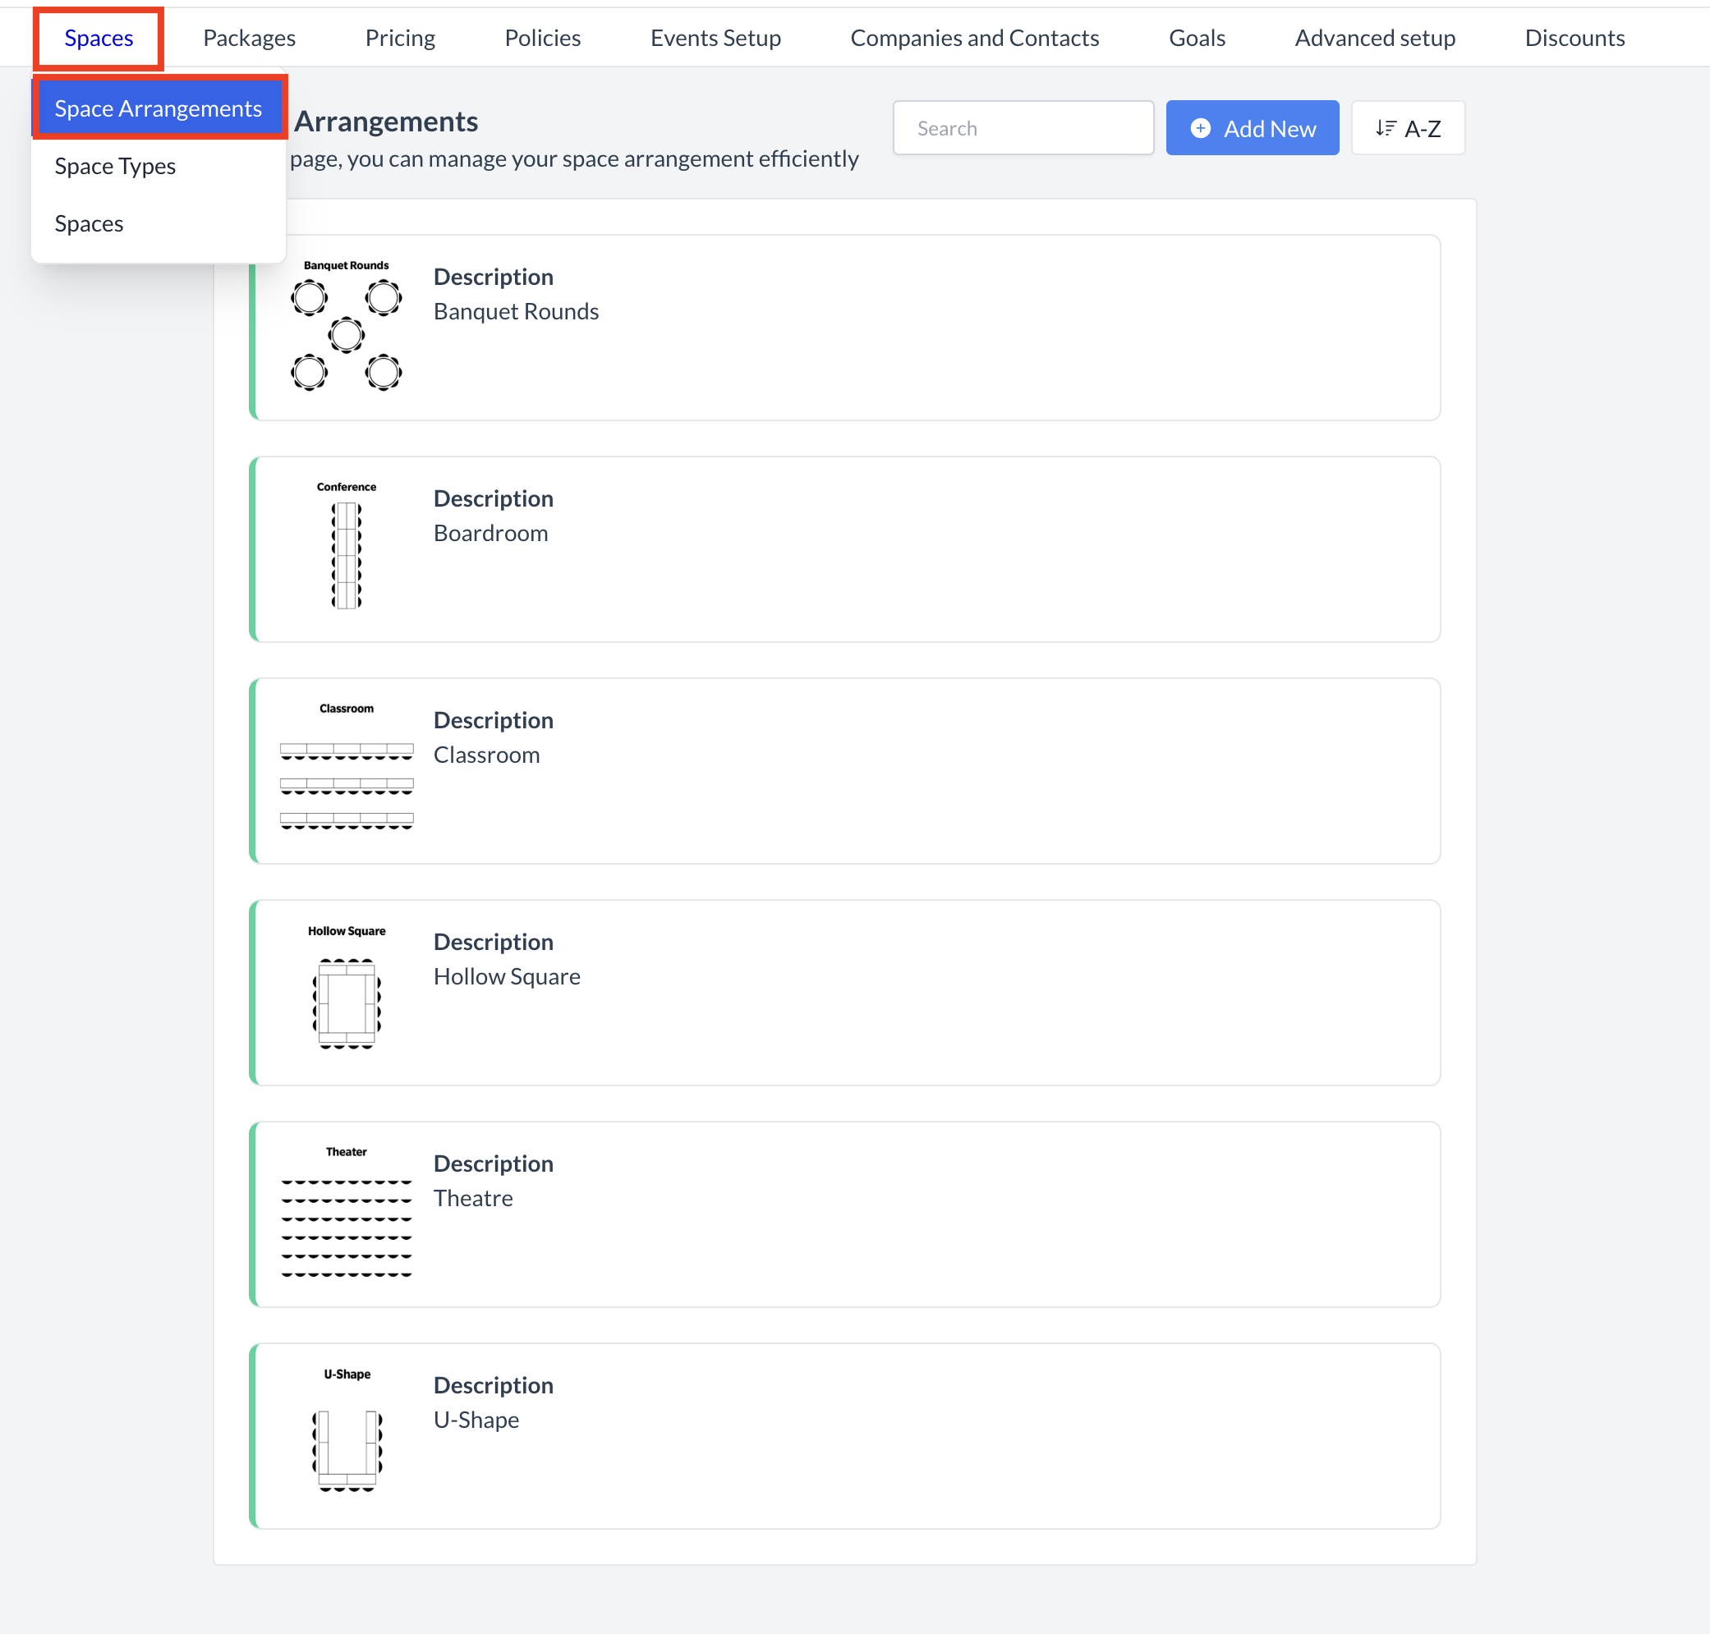Switch to the Pricing tab
Image resolution: width=1710 pixels, height=1634 pixels.
[x=400, y=39]
